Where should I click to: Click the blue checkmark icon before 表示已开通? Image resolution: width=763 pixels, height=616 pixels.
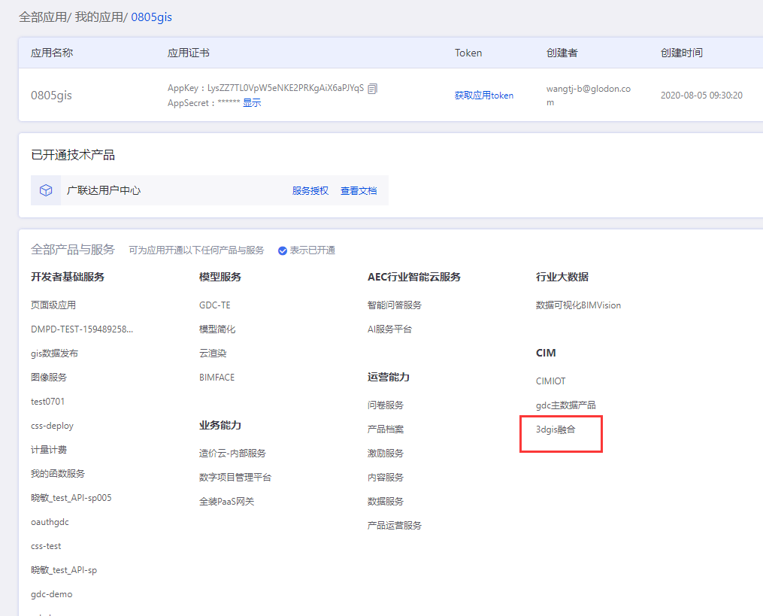tap(283, 250)
